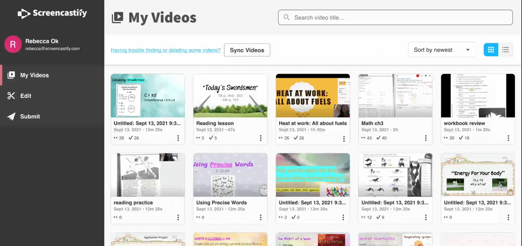Screen dimensions: 522x246
Task: Click checkmark count on workbook review
Action: click(x=465, y=138)
